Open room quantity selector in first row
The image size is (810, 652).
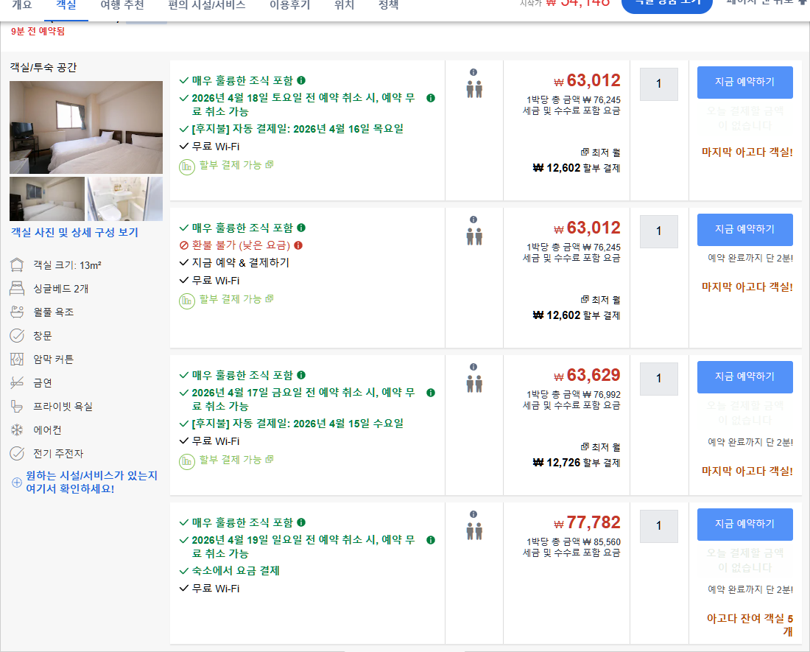tap(658, 84)
